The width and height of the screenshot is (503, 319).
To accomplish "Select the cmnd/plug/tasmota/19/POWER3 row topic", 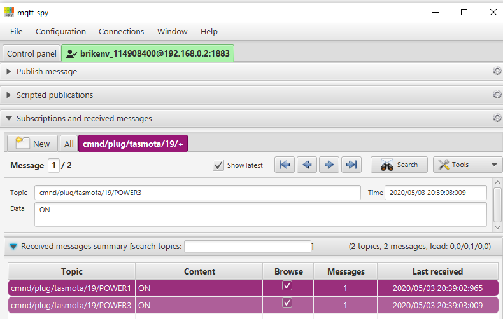I will (x=71, y=305).
